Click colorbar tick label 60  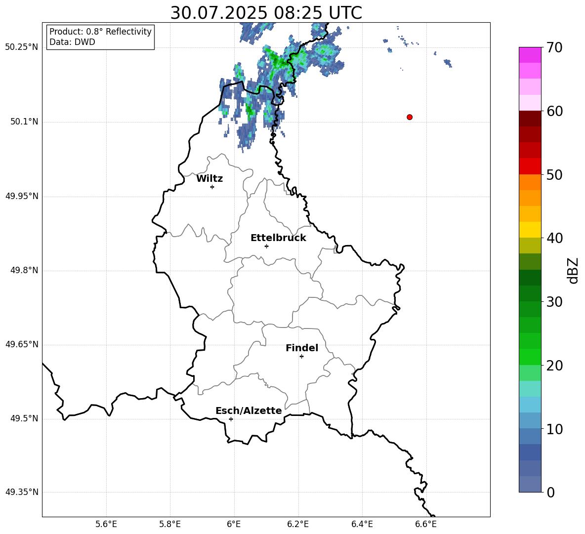point(554,111)
